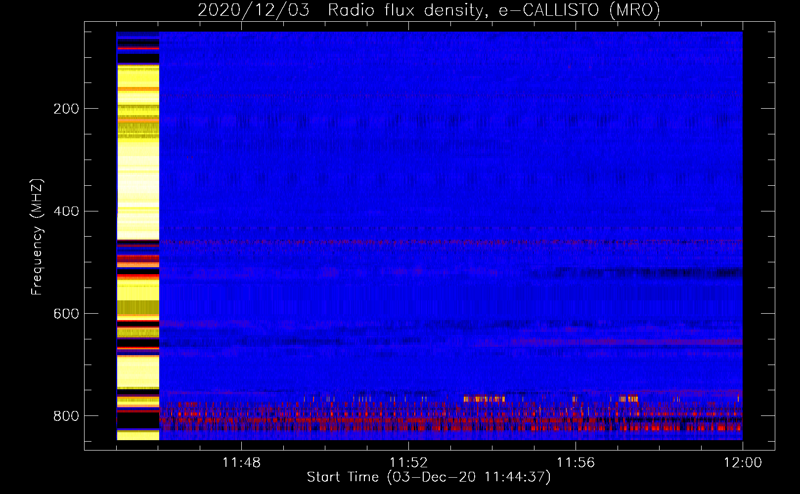
Task: Click the 11:56 time tick label
Action: coord(576,463)
